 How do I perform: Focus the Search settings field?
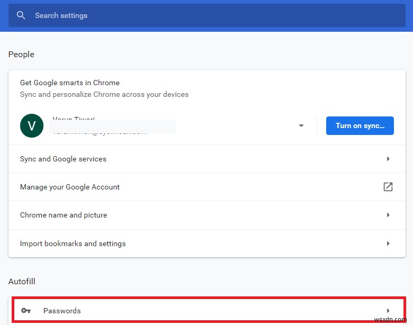tap(206, 15)
